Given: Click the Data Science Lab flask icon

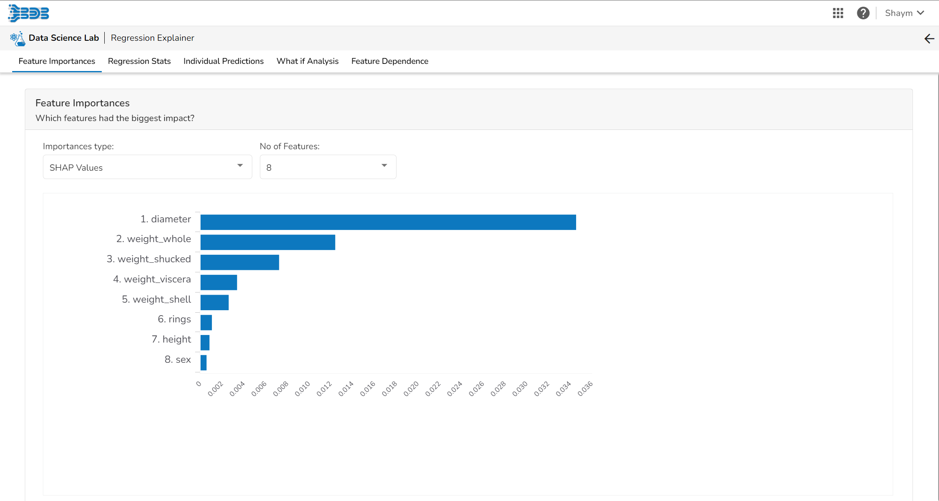Looking at the screenshot, I should pos(18,38).
